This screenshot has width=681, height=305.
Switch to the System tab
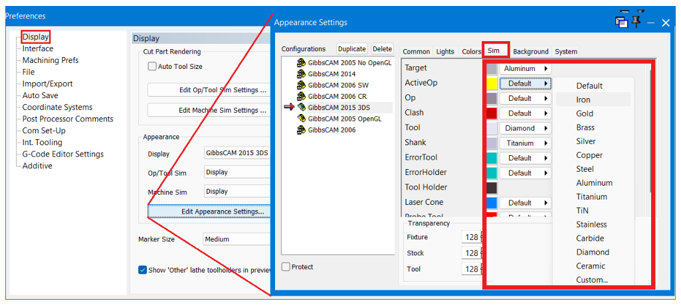pos(566,52)
